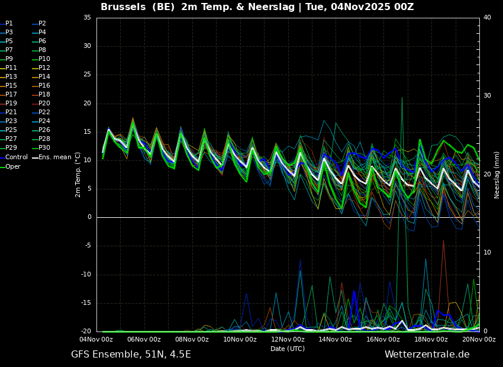Click the P21 legend label

click(x=11, y=112)
